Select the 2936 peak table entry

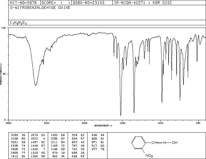pyautogui.click(x=18, y=145)
